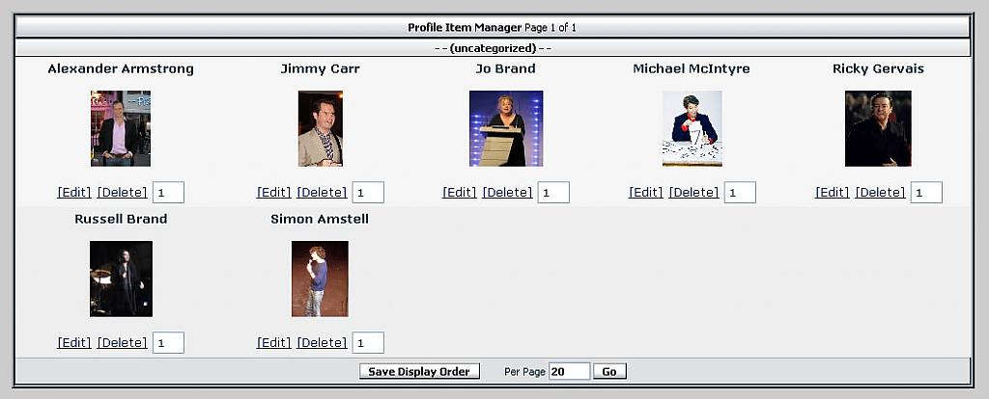
Task: Select the Jo Brand thumbnail photo
Action: tap(505, 128)
